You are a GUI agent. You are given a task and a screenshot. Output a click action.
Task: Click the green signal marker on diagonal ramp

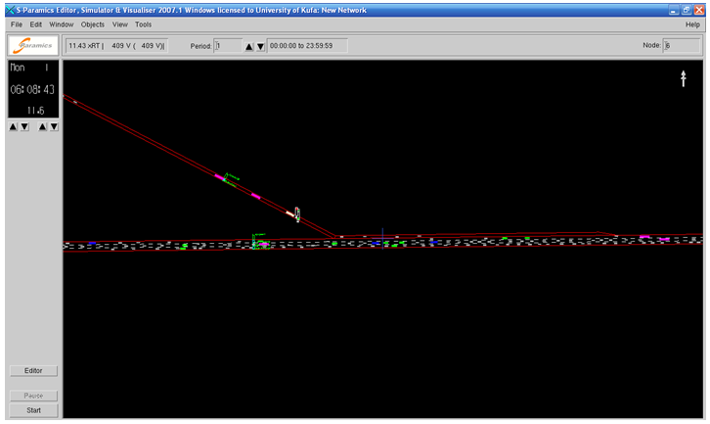231,177
